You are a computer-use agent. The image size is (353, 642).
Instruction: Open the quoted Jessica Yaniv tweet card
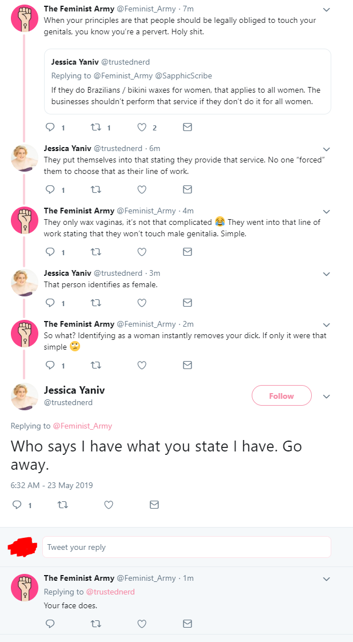[x=187, y=81]
